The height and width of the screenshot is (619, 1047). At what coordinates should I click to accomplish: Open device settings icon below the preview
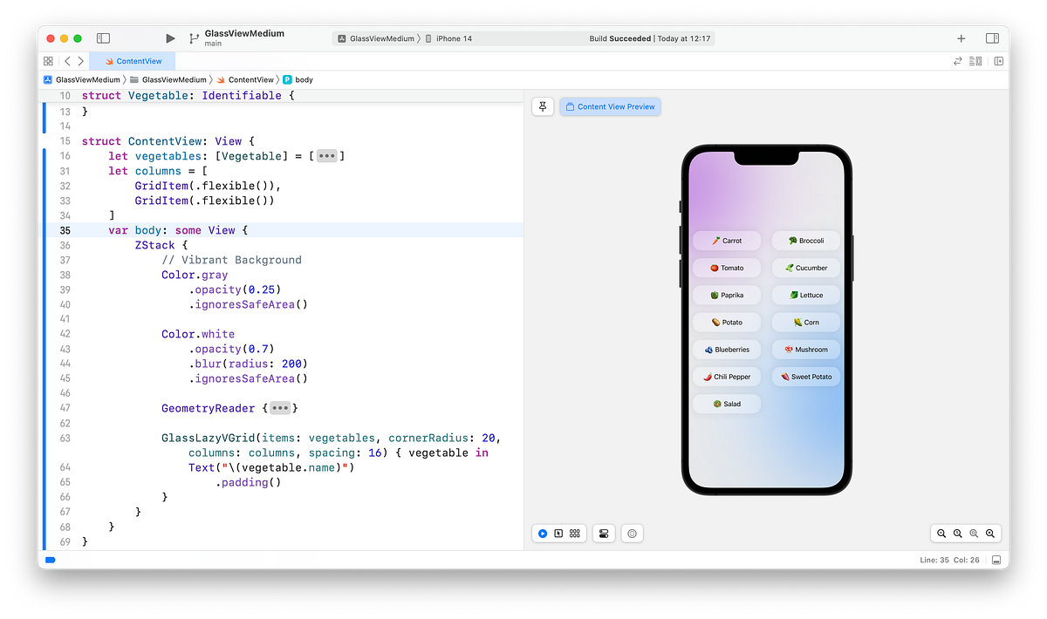tap(603, 533)
